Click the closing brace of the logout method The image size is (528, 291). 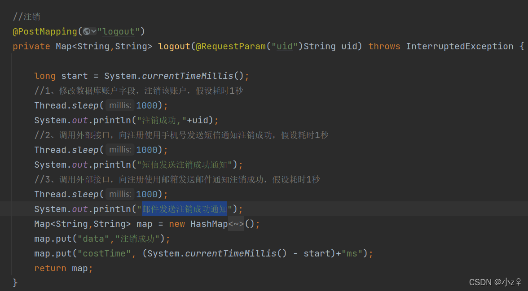[15, 282]
